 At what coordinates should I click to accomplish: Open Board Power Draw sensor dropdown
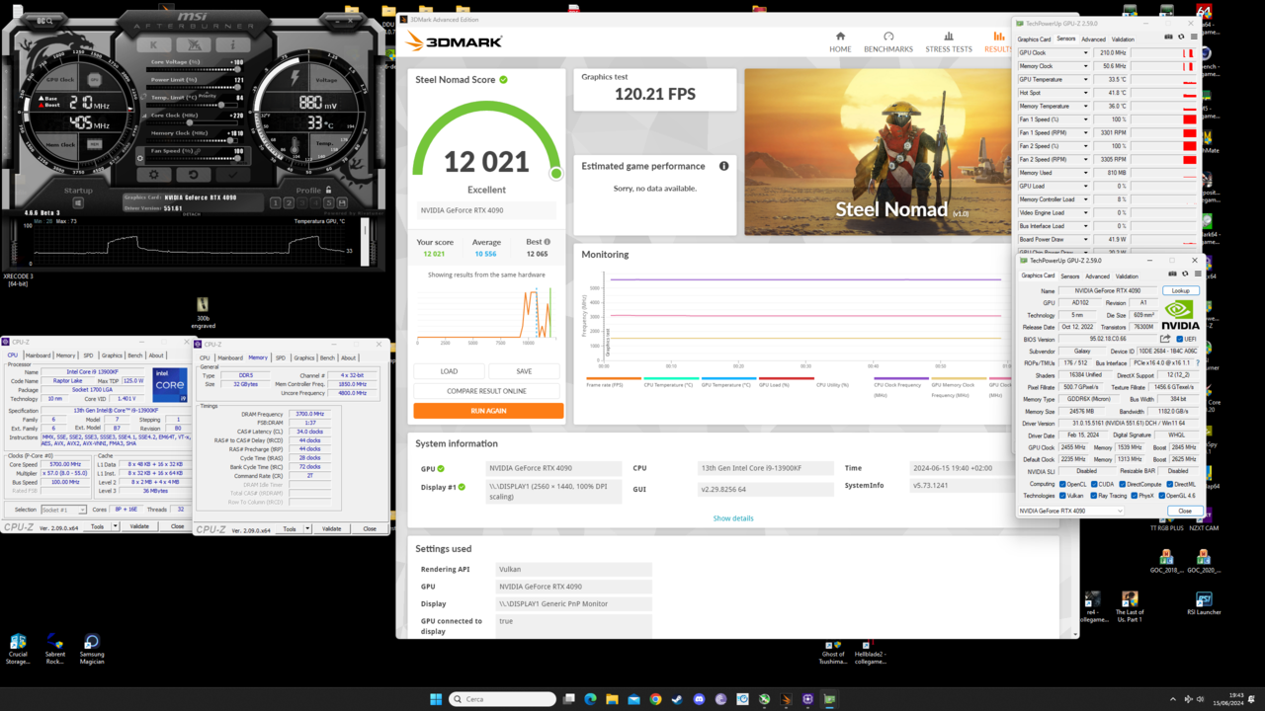click(1086, 239)
